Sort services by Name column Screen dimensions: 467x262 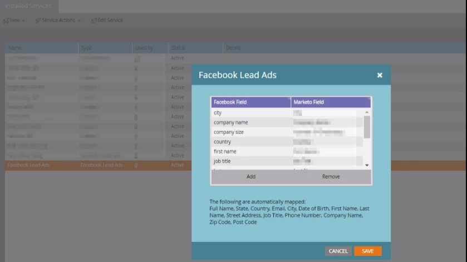pyautogui.click(x=41, y=48)
